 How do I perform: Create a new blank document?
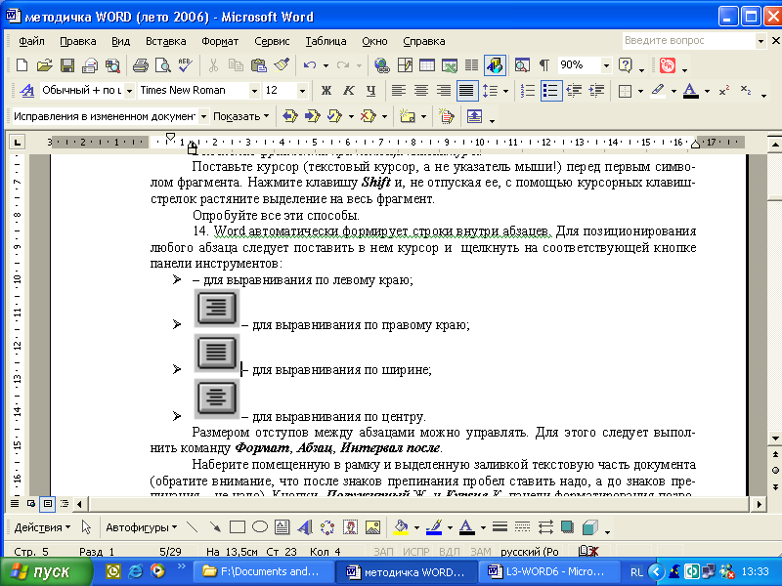coord(22,65)
